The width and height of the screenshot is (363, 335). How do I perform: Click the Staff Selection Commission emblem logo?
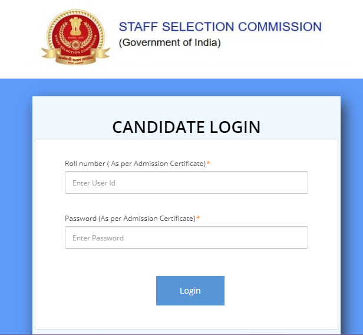click(x=75, y=37)
